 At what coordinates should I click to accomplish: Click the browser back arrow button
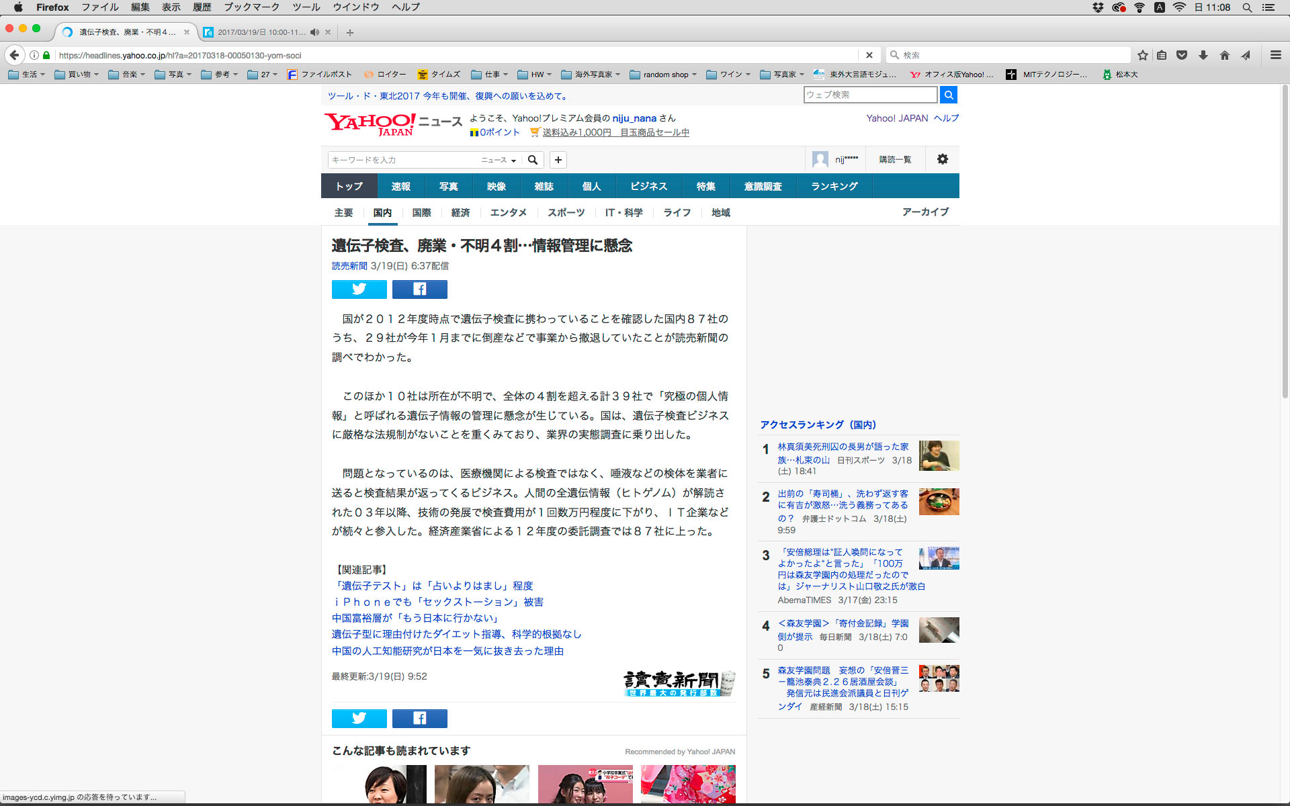pyautogui.click(x=14, y=55)
